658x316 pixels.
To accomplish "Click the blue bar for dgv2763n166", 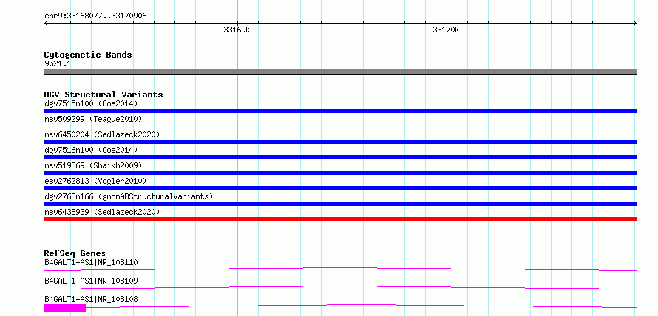I will [x=340, y=204].
